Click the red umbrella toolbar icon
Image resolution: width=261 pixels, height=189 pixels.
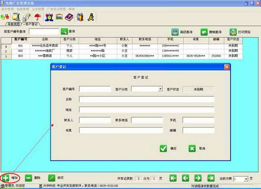point(38,17)
